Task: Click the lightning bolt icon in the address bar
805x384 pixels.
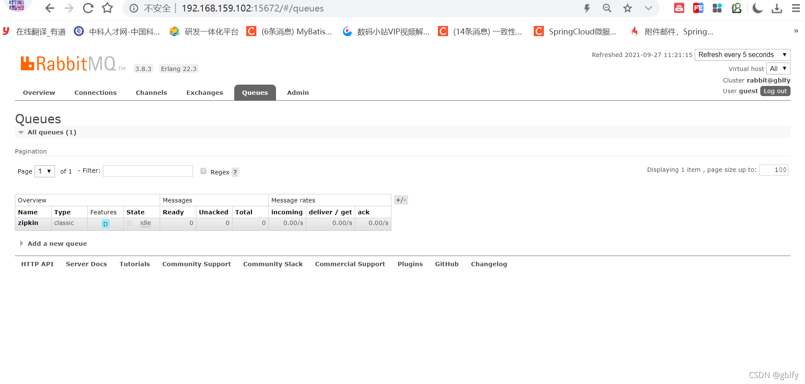Action: click(587, 8)
